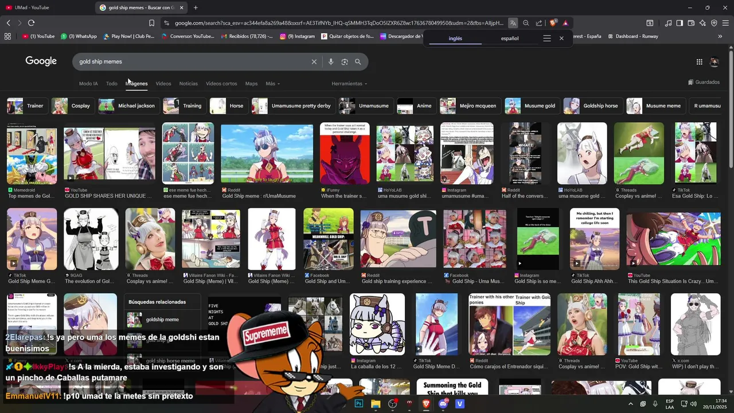The image size is (734, 413).
Task: Click inside the gold ship memes search field
Action: [x=192, y=61]
